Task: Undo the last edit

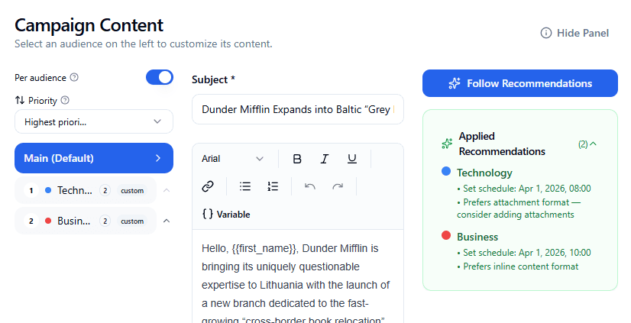Action: 310,186
